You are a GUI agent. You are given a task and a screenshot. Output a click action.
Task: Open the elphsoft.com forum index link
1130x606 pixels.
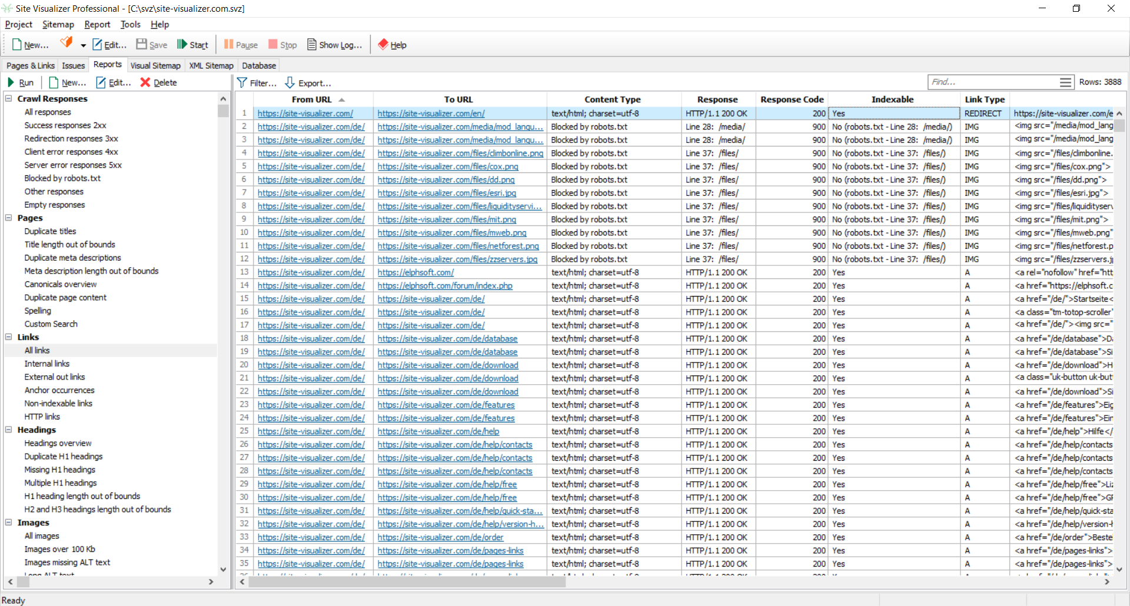444,286
